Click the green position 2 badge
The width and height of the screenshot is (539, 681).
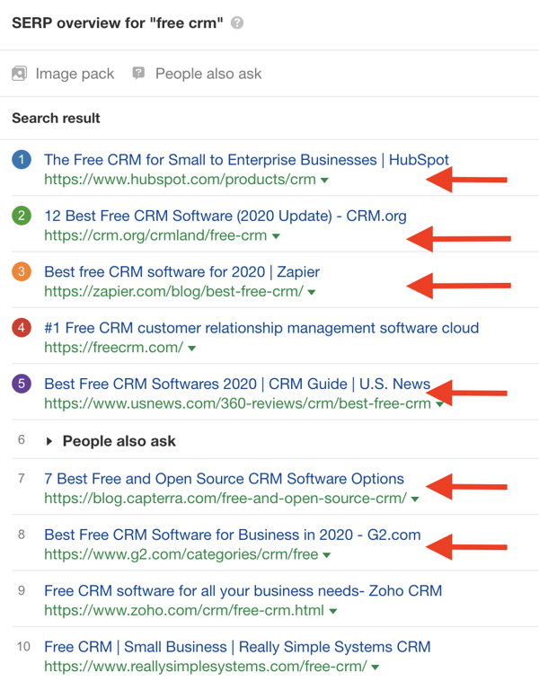(x=22, y=216)
